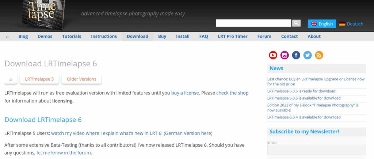The image size is (374, 159).
Task: Open the Tutorials menu
Action: 72,36
